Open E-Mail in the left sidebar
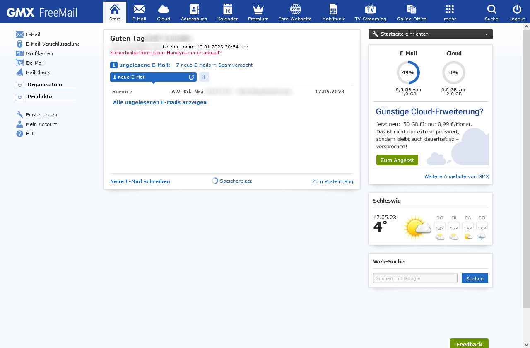This screenshot has width=530, height=348. (x=28, y=34)
